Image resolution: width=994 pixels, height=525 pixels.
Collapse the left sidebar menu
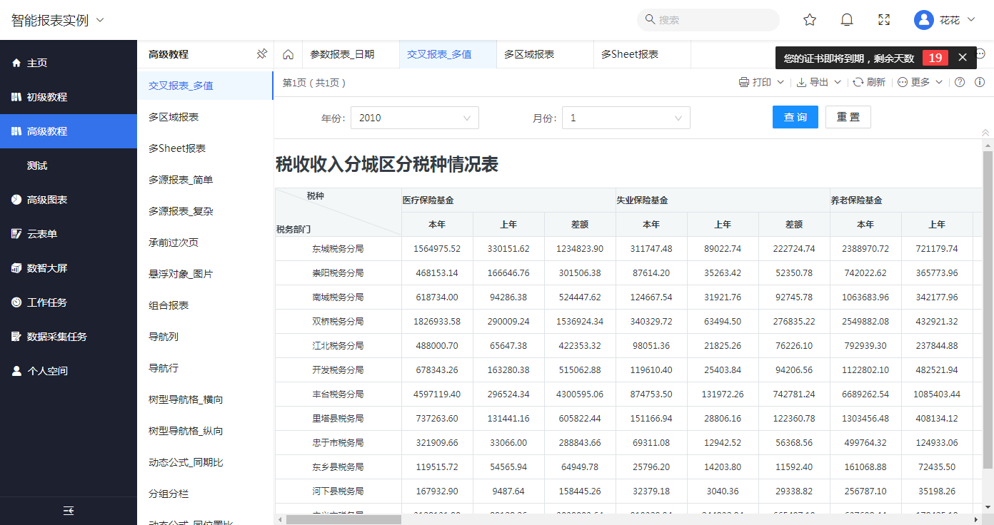tap(69, 511)
